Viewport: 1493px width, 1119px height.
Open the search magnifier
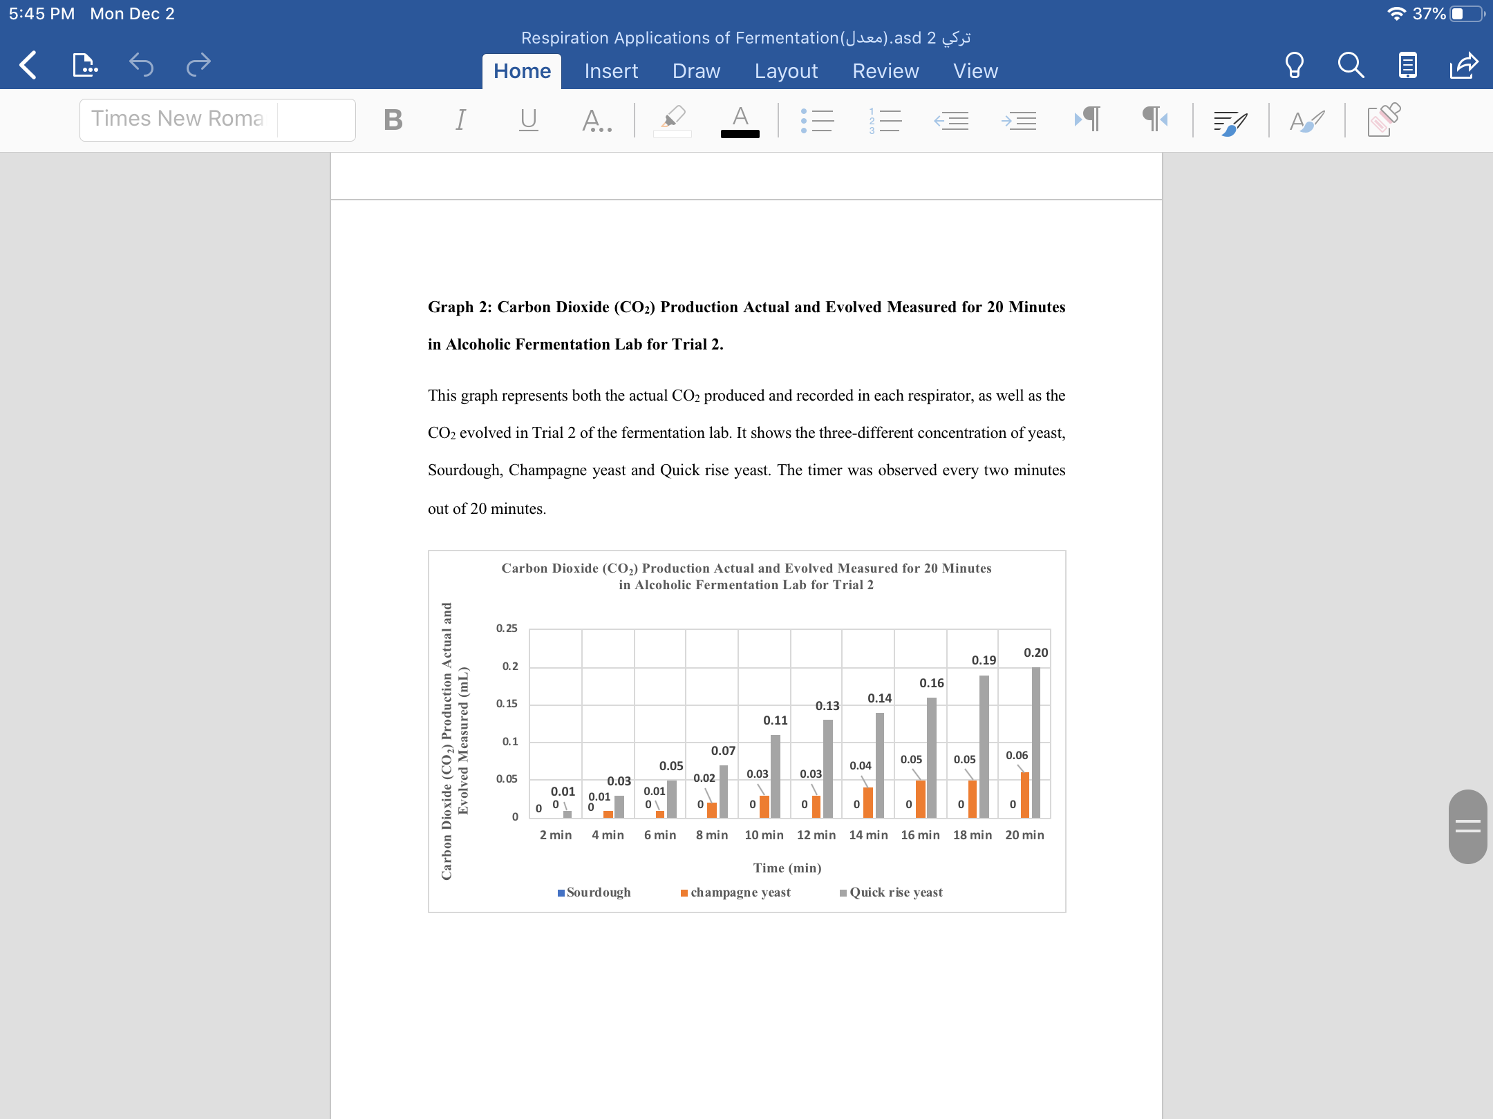(x=1351, y=65)
